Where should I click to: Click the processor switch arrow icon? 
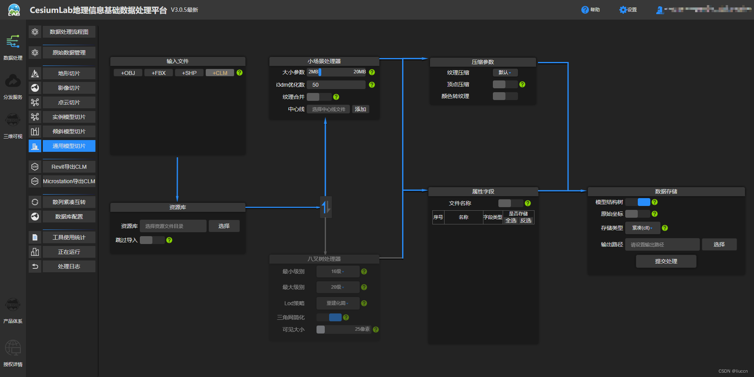coord(326,207)
